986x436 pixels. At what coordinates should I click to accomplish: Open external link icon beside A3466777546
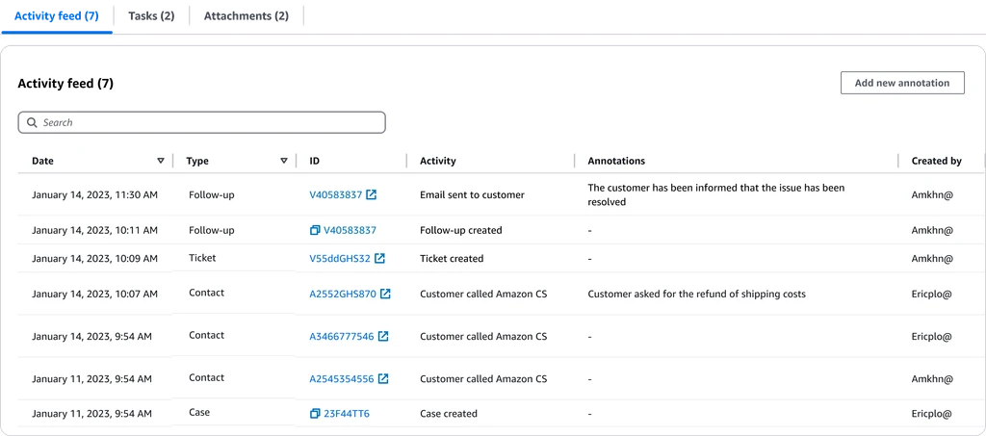click(x=383, y=337)
